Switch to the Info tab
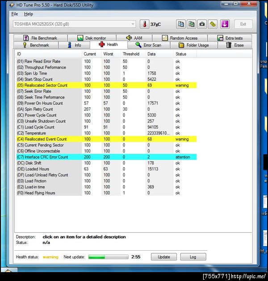 [74, 45]
